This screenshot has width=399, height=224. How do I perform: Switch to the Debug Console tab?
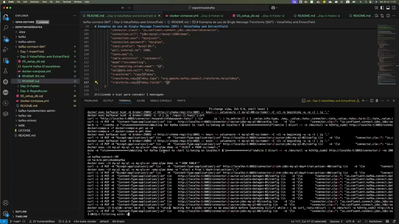click(161, 101)
